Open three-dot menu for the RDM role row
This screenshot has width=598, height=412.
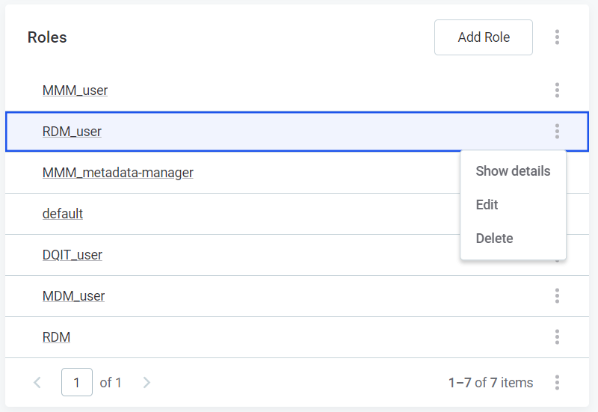point(557,337)
